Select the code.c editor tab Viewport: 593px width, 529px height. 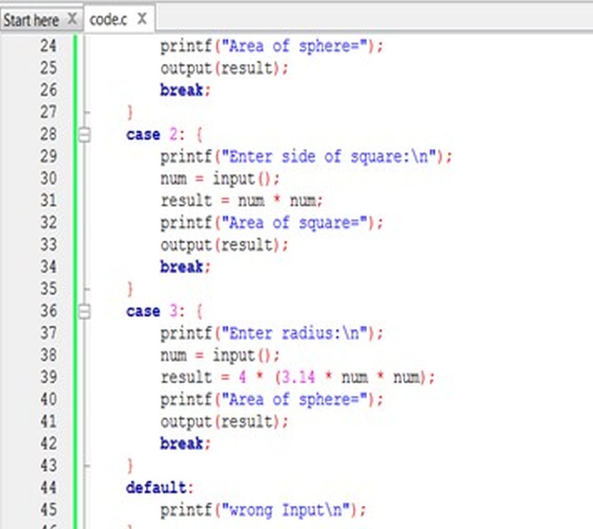pos(109,20)
